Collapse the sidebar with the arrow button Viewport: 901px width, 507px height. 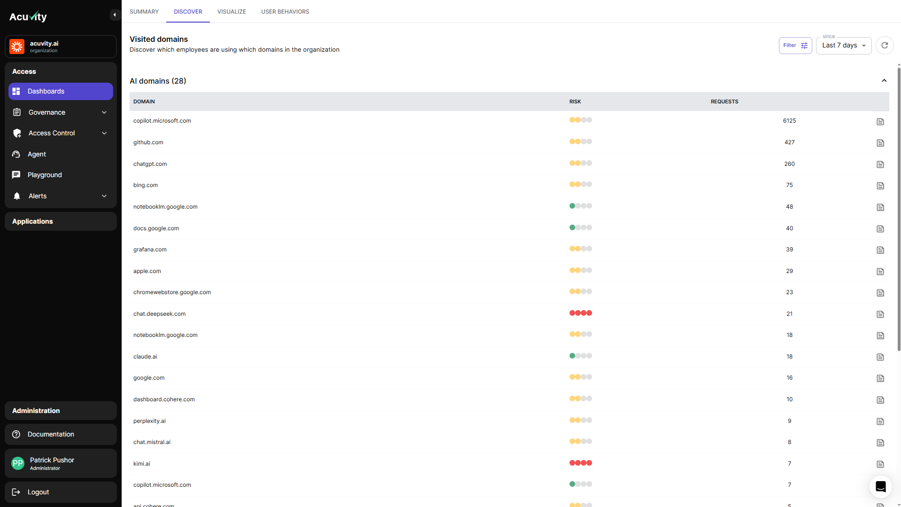[115, 15]
